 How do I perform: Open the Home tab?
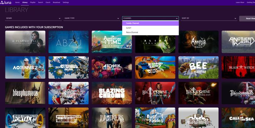(x=17, y=2)
